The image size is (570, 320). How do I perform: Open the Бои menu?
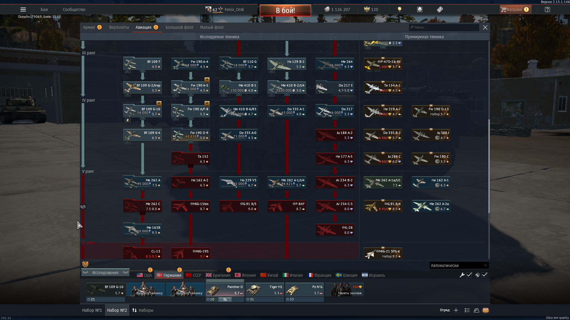click(44, 9)
